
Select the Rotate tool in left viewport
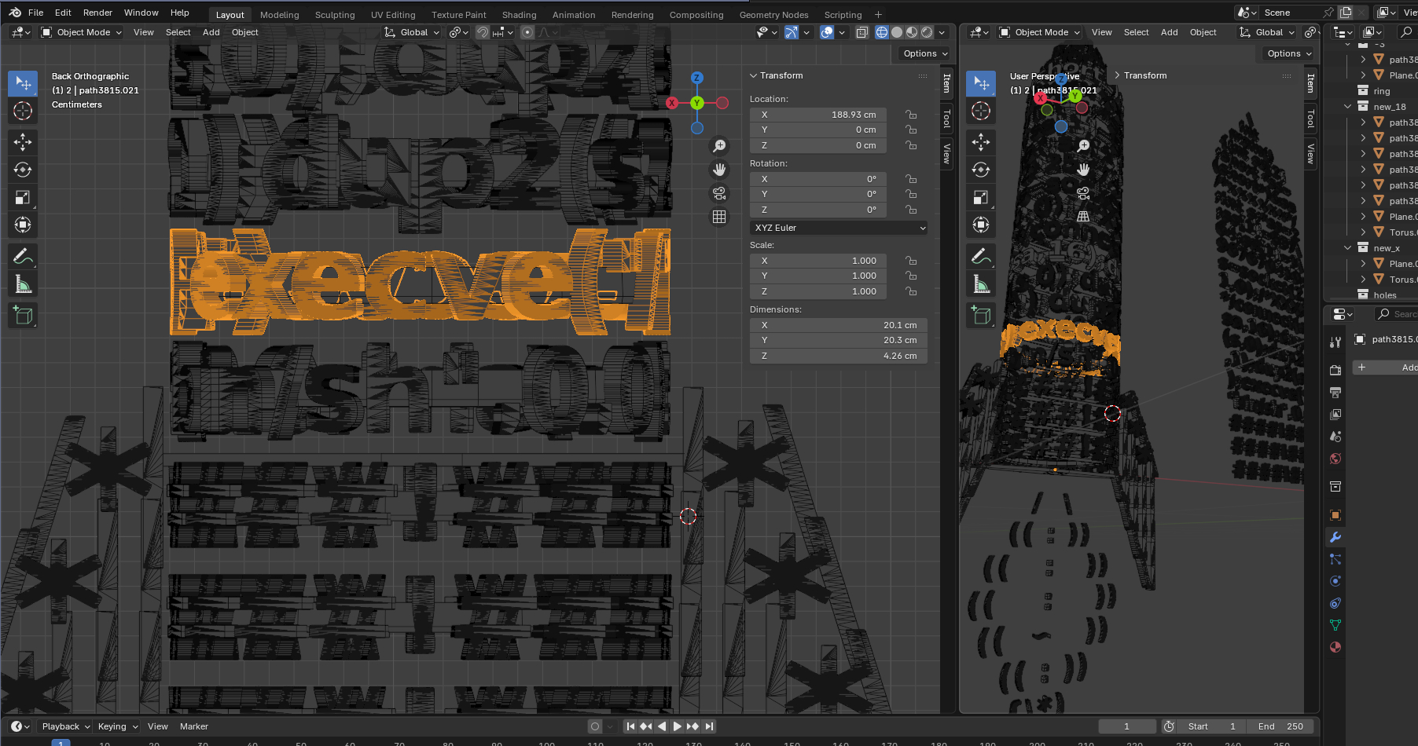click(x=23, y=170)
